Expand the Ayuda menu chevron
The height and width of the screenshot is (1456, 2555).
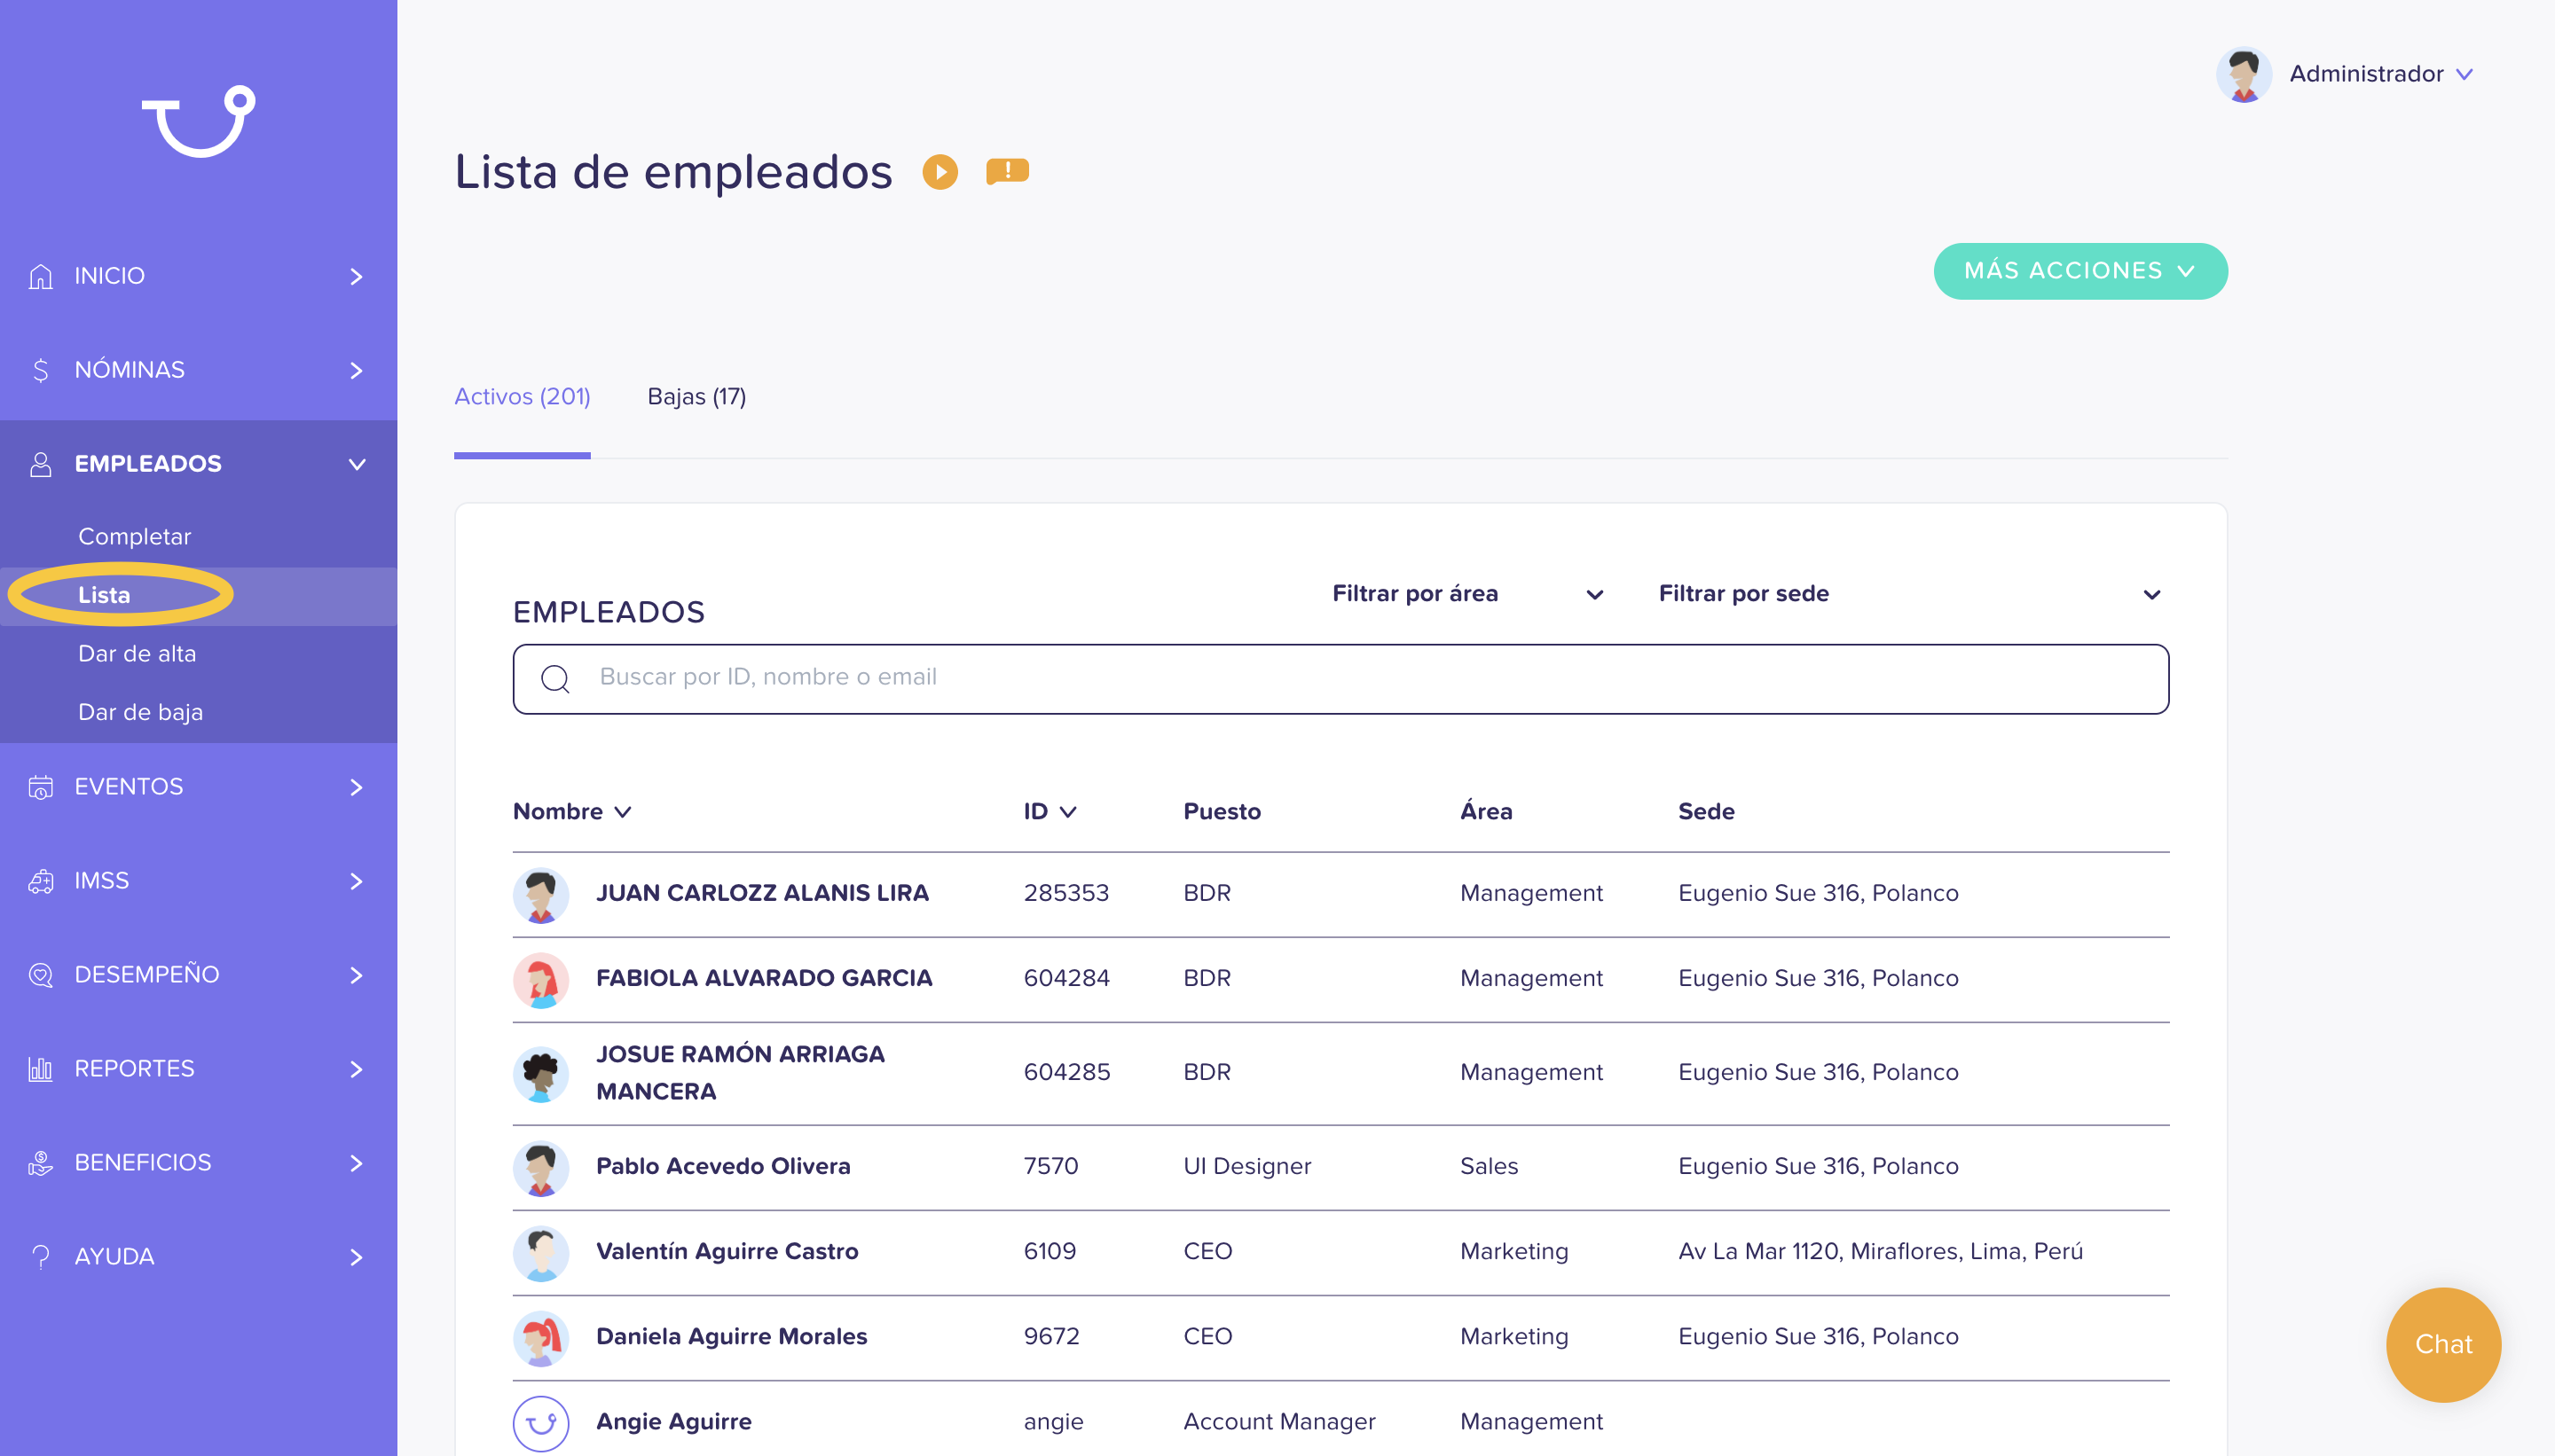(x=356, y=1257)
